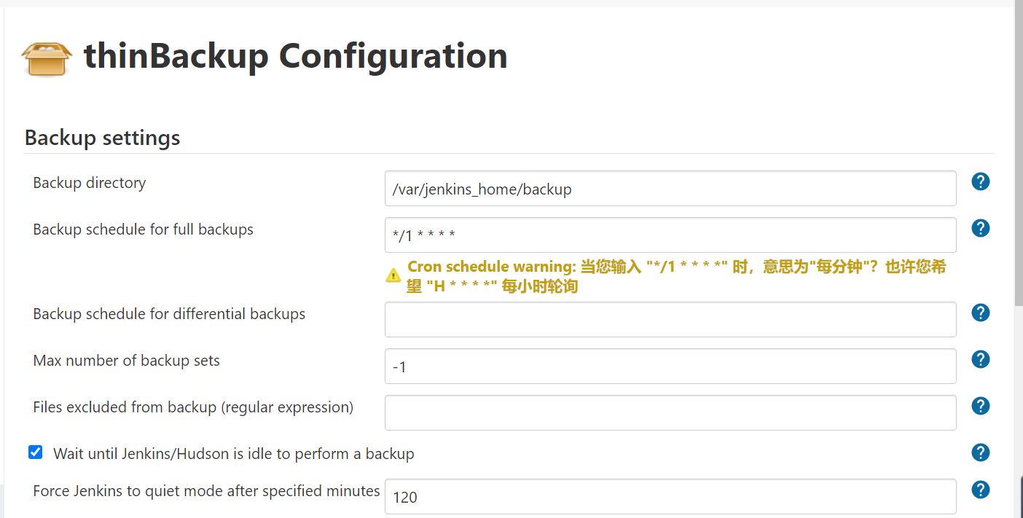1023x518 pixels.
Task: Open help for Backup directory field
Action: [x=981, y=181]
